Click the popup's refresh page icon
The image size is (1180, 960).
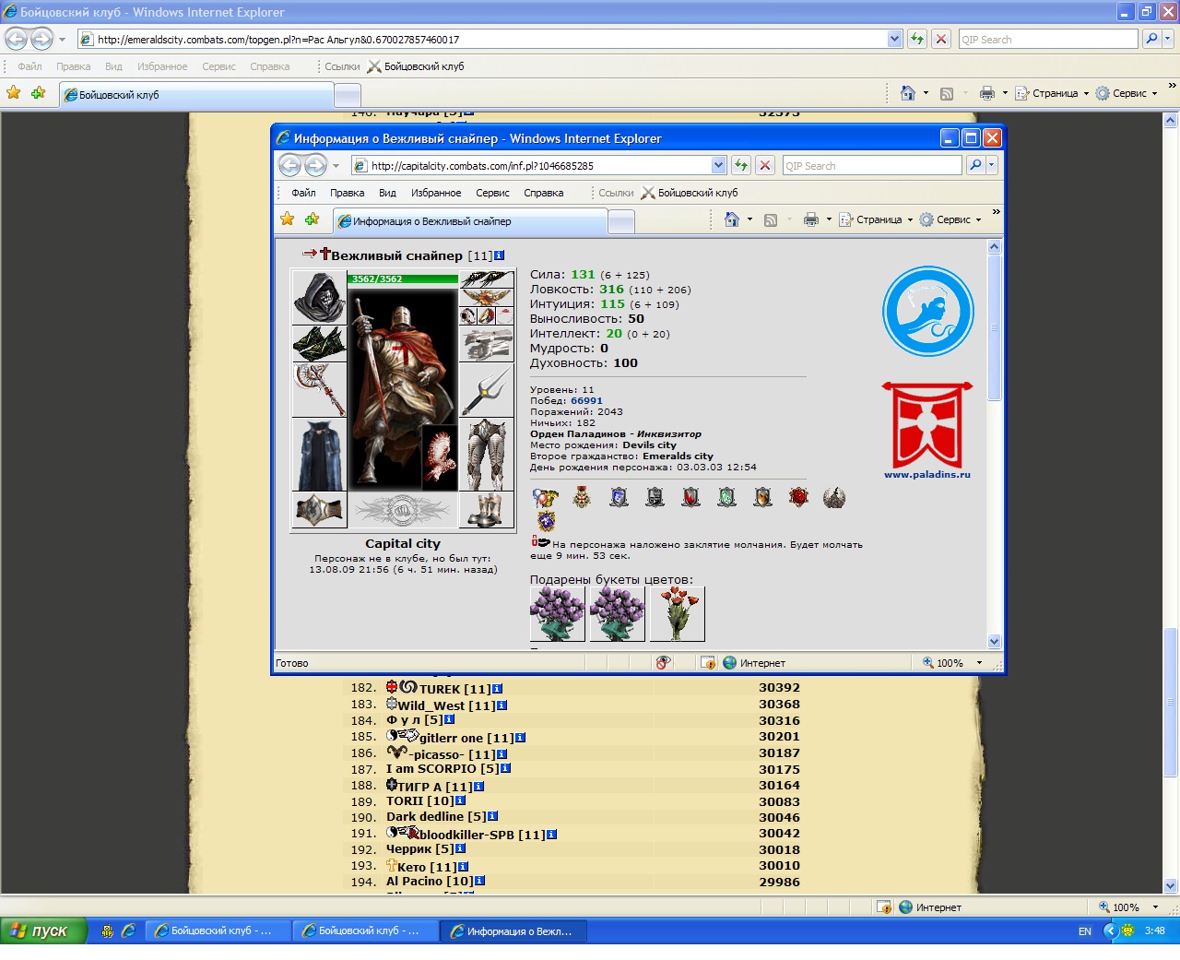[x=741, y=165]
